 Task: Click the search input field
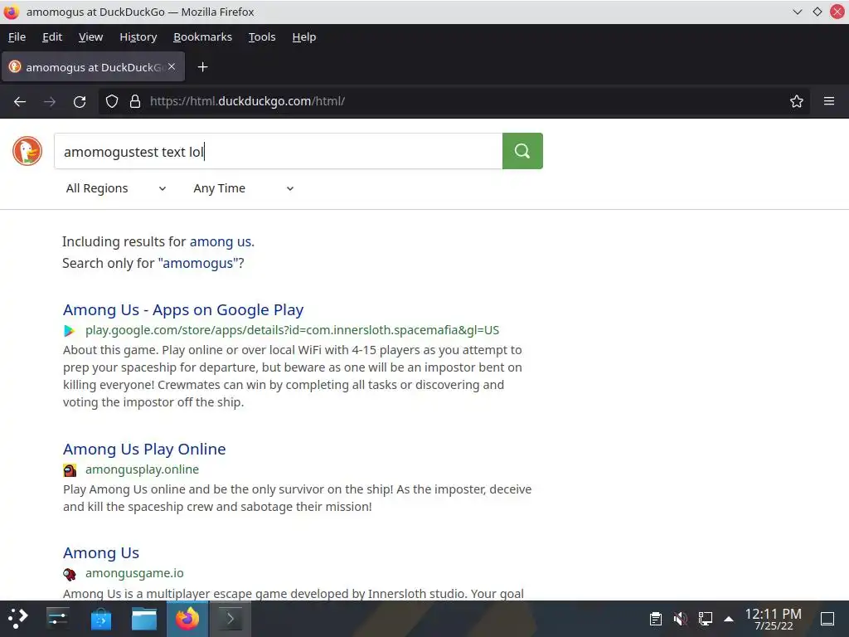coord(279,151)
